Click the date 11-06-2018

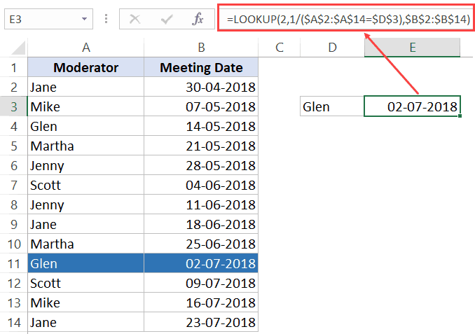(x=221, y=204)
